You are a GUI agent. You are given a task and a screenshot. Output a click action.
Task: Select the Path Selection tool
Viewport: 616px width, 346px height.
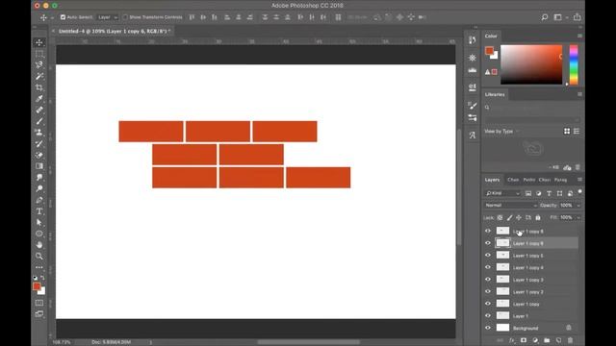click(39, 222)
